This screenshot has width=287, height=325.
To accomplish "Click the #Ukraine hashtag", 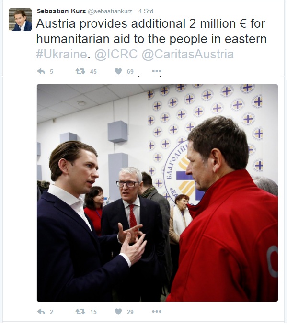I will coord(61,55).
